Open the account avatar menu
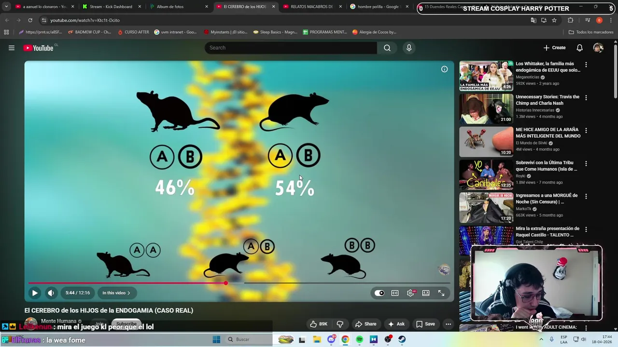Viewport: 618px width, 347px height. coord(598,48)
